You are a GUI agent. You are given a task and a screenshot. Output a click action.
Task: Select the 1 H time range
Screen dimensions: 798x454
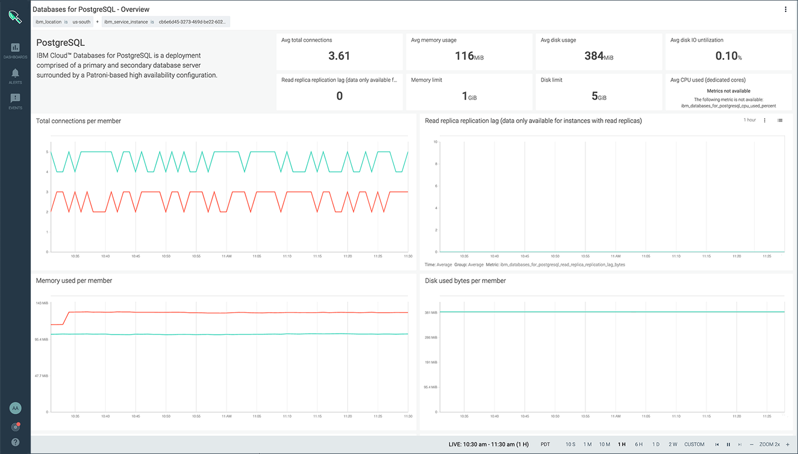coord(622,445)
